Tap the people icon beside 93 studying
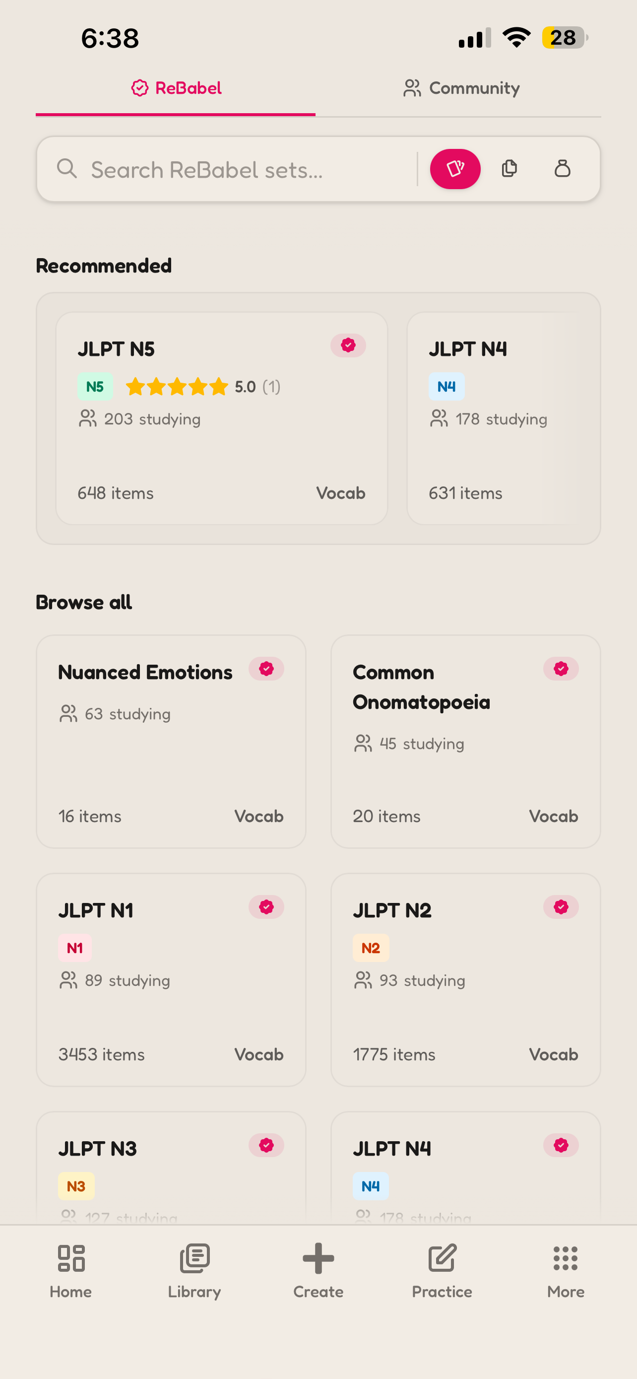The height and width of the screenshot is (1379, 637). click(x=363, y=980)
